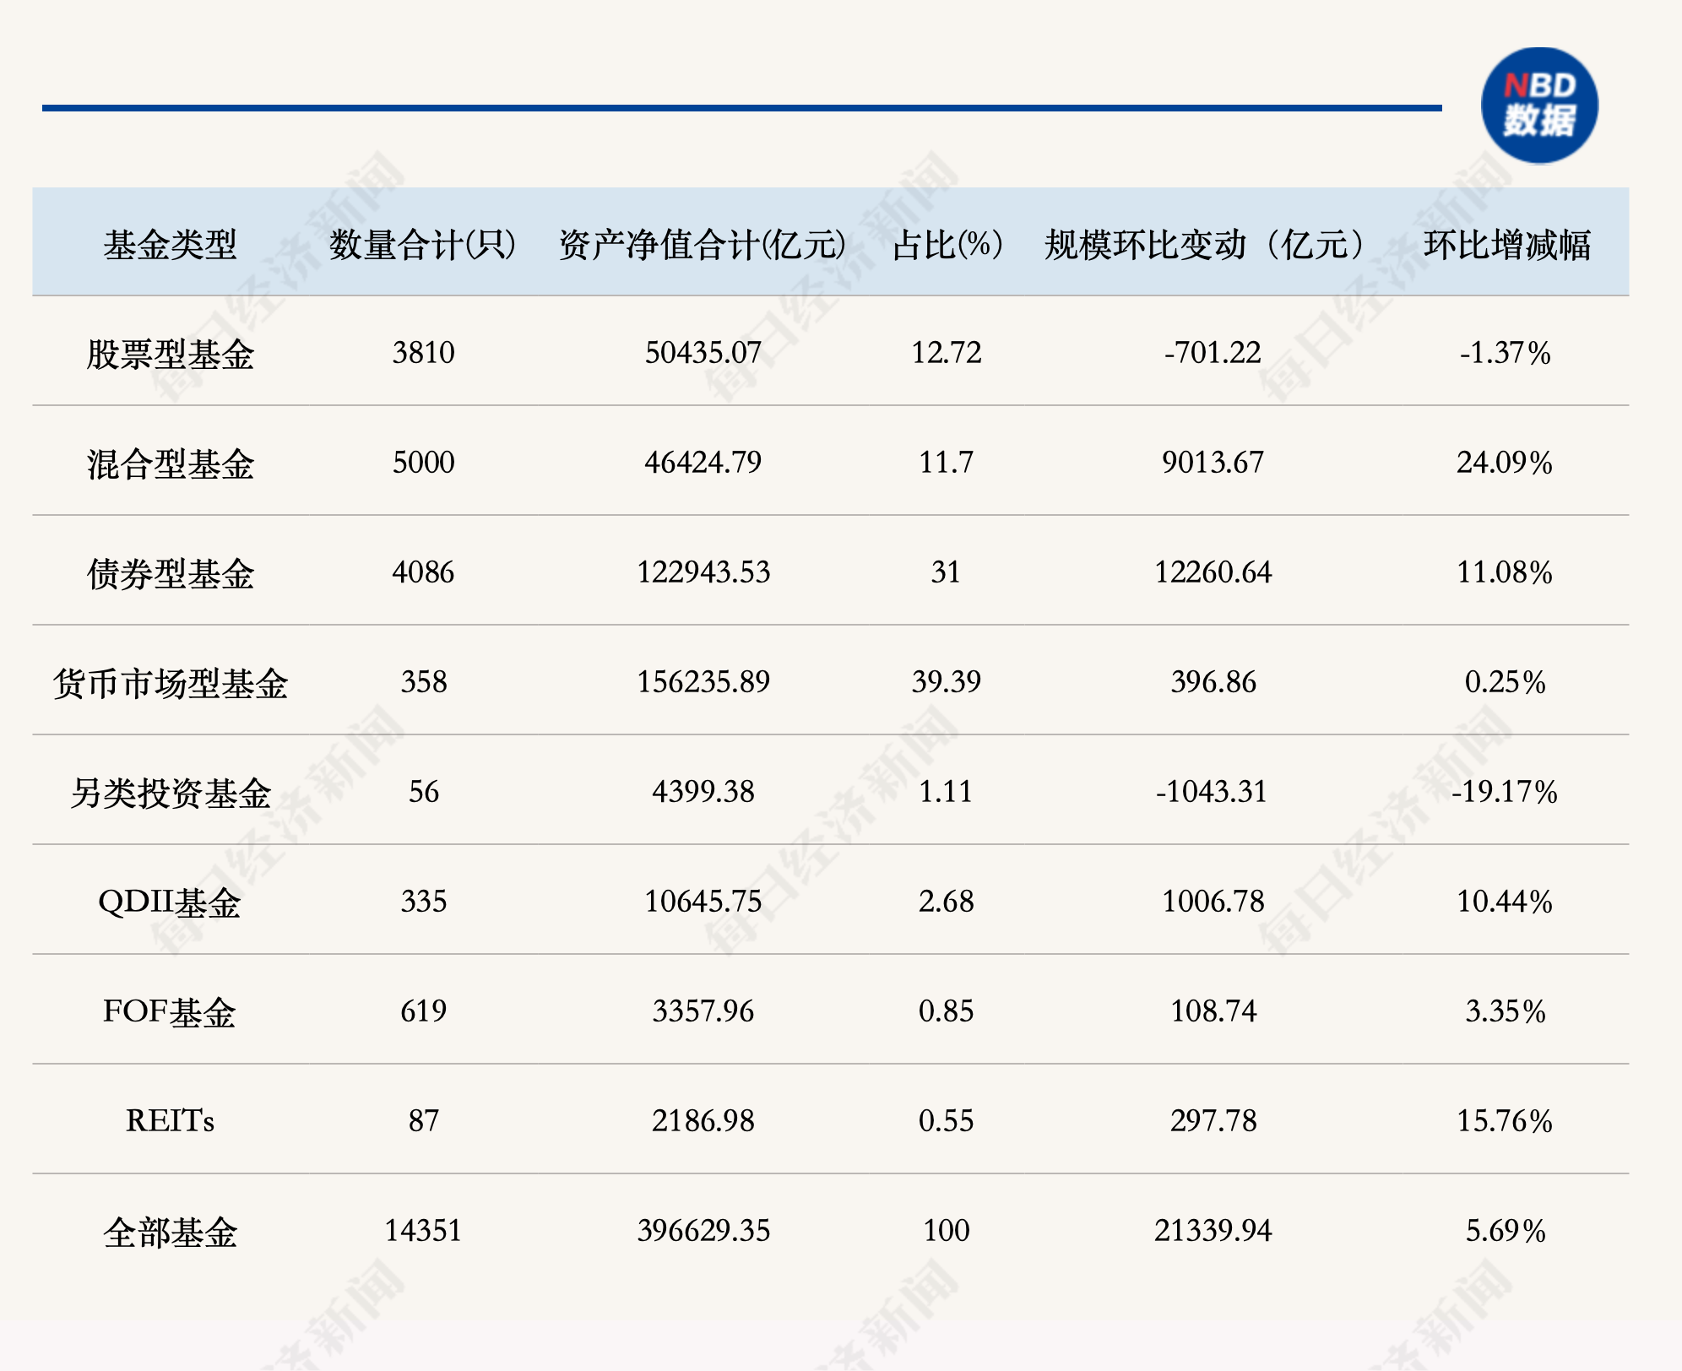Select the 占比(%) column header
Image resolution: width=1682 pixels, height=1371 pixels.
[x=947, y=245]
